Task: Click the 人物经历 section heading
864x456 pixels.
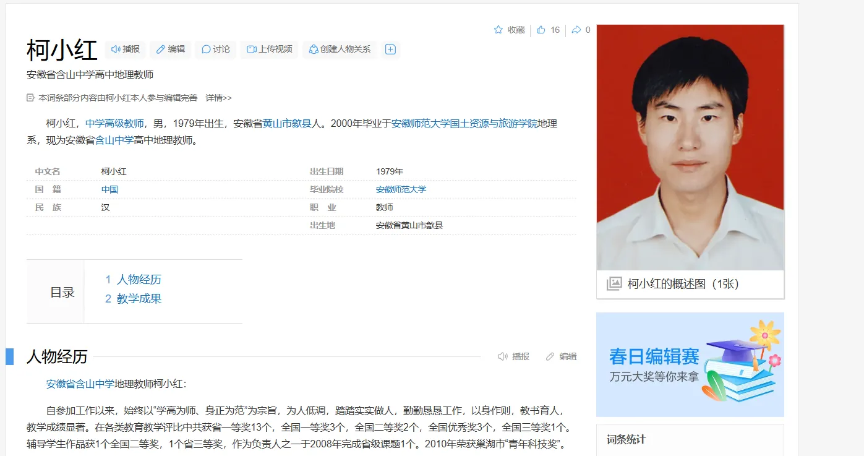Action: click(x=57, y=357)
